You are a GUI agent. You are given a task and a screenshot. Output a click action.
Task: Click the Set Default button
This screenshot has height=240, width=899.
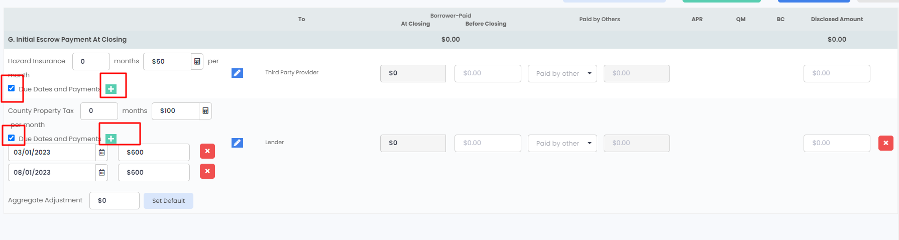(x=168, y=201)
